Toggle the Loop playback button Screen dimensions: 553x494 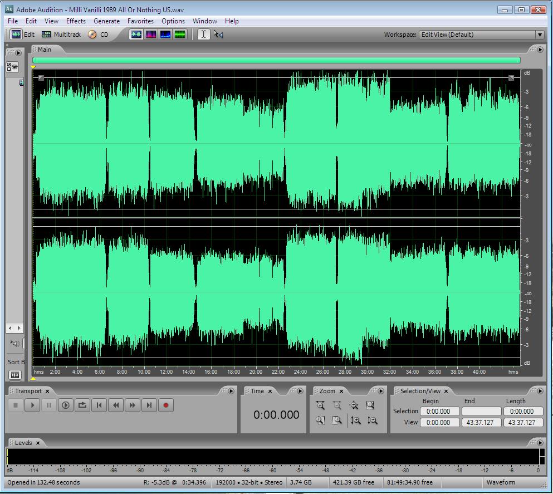click(x=82, y=405)
